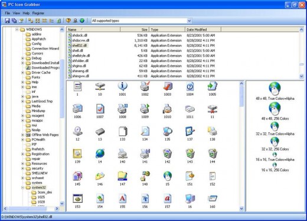
Task: Click folder tree scroll right arrow
Action: [57, 209]
